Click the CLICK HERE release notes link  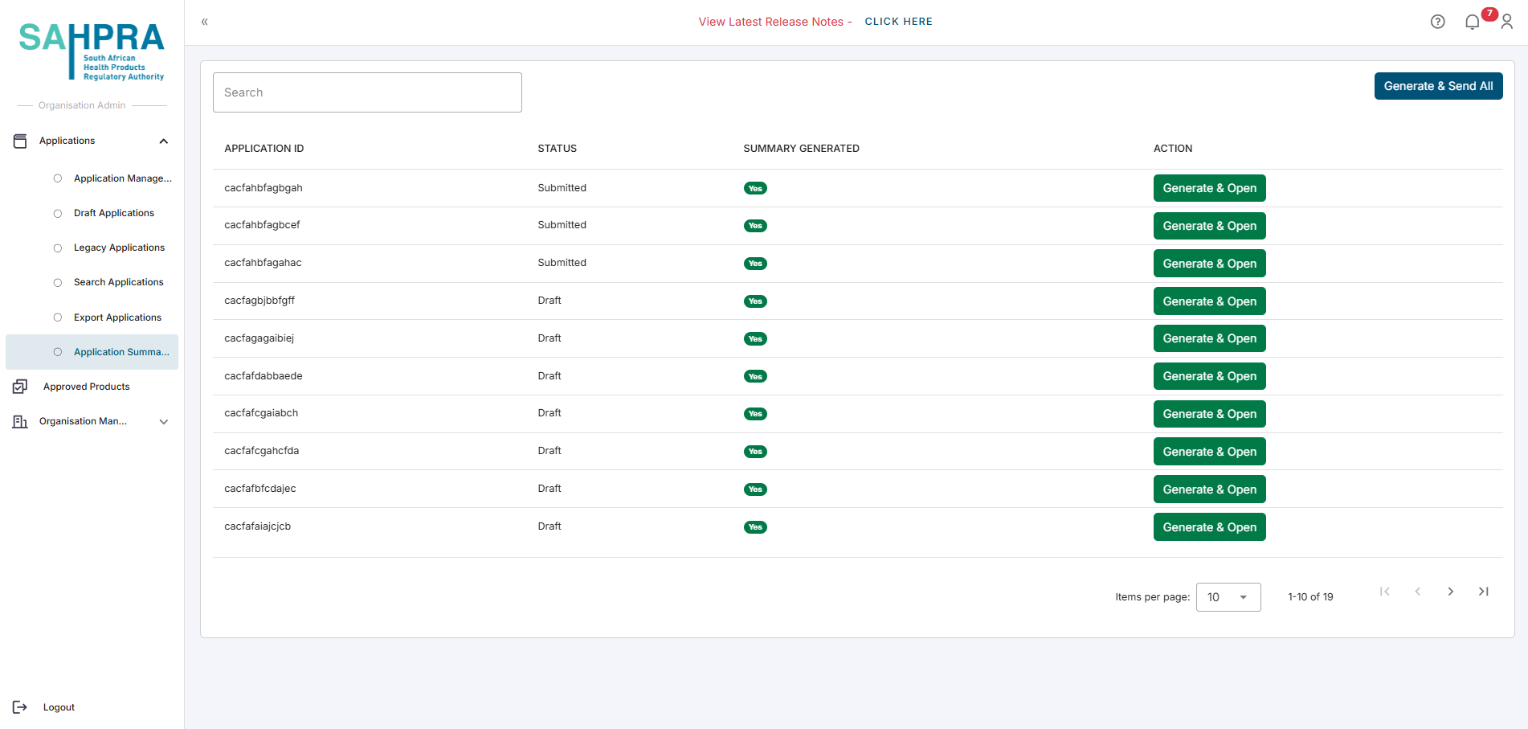(898, 22)
